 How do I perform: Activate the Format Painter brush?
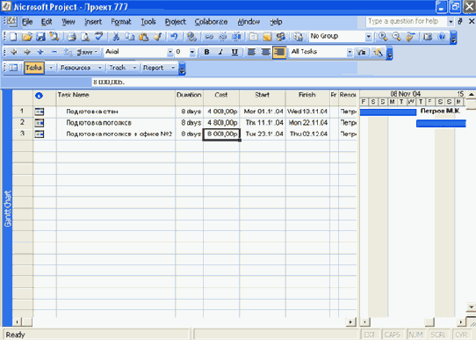[x=157, y=37]
